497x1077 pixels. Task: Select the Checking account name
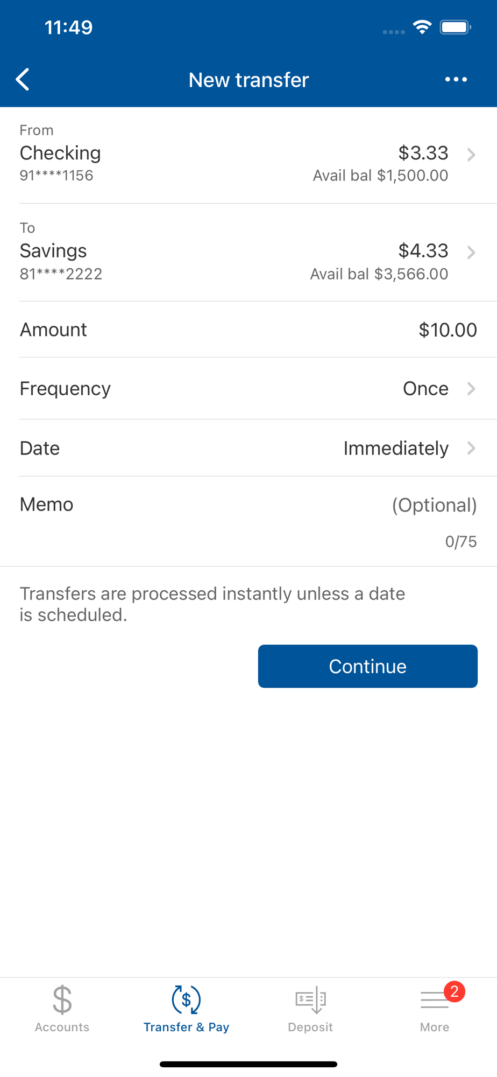[60, 153]
